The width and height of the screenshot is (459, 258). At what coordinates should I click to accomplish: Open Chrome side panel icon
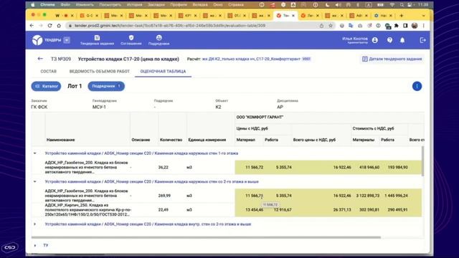click(405, 26)
